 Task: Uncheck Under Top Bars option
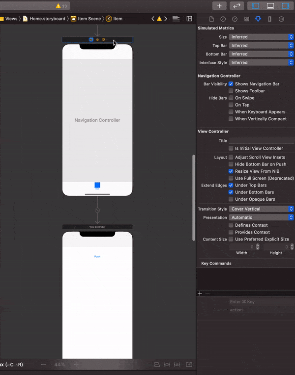pyautogui.click(x=231, y=185)
